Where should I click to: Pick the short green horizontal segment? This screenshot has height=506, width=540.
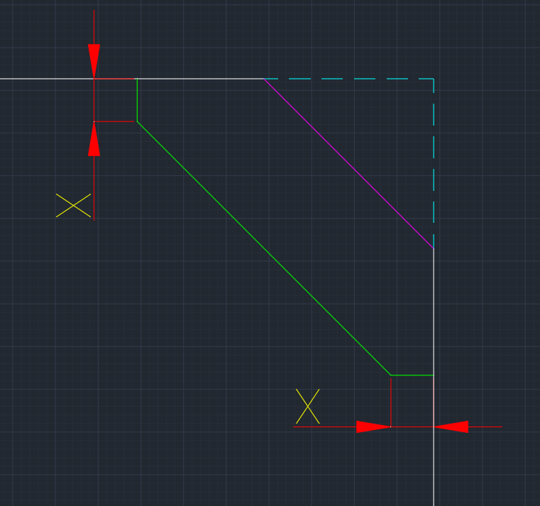point(412,375)
